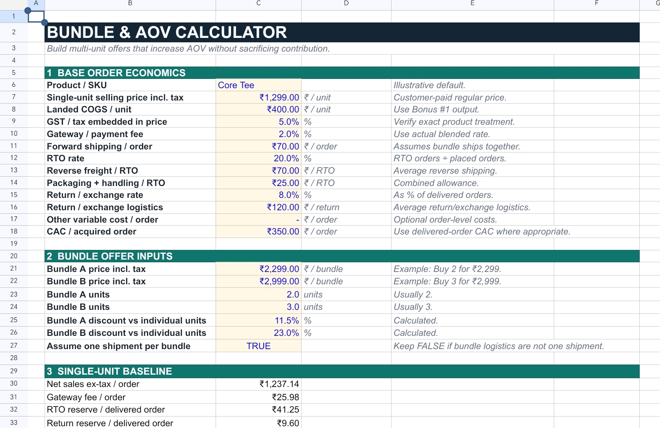Select the Packaging + handling value ₹25.00
This screenshot has height=428, width=660.
(285, 183)
